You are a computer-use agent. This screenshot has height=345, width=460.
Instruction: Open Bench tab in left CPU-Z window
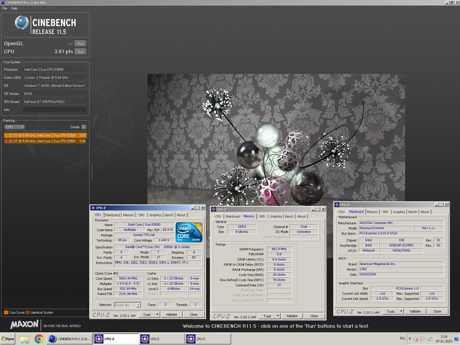(169, 215)
